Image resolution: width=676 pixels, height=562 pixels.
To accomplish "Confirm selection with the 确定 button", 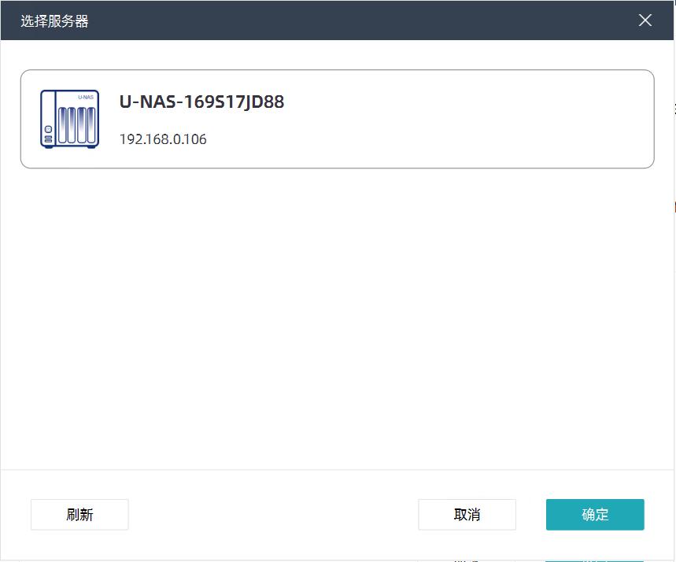I will click(595, 515).
